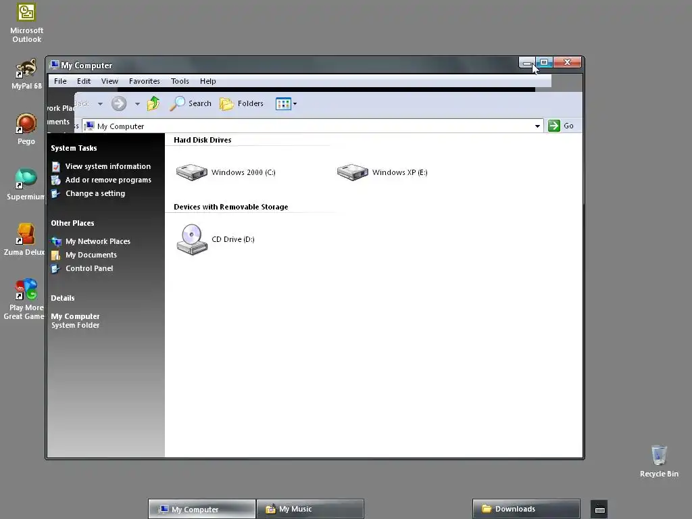The height and width of the screenshot is (519, 692).
Task: Collapse the Details section header
Action: [x=63, y=298]
